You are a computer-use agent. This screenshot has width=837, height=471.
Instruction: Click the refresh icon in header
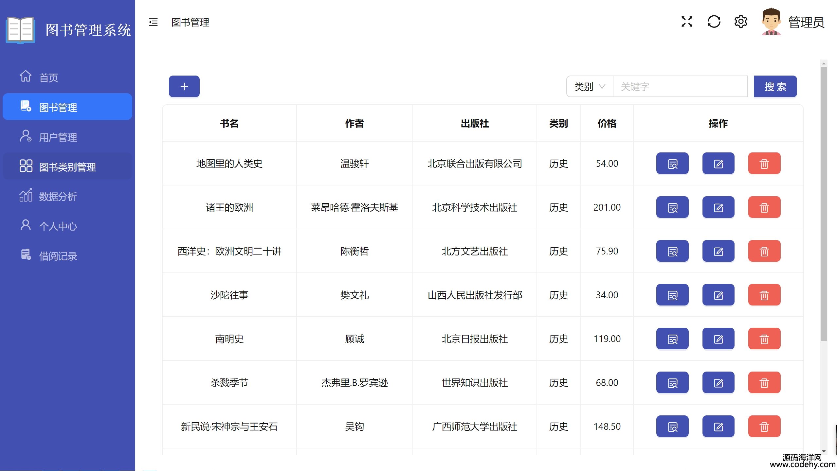pyautogui.click(x=714, y=22)
